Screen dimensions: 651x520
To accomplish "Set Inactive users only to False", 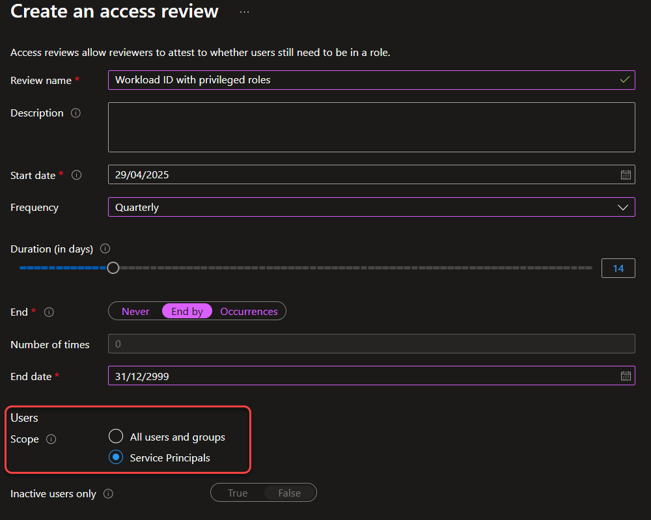I will point(290,493).
